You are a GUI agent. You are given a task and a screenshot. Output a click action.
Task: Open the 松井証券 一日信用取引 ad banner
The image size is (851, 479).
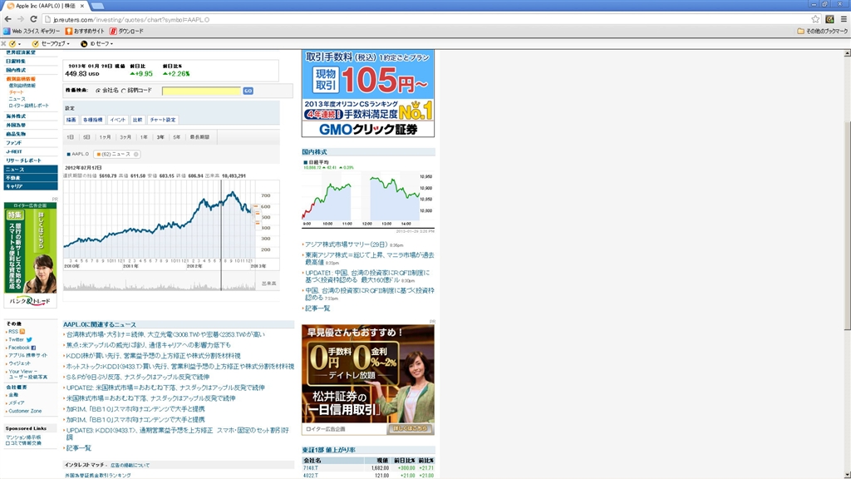(368, 380)
